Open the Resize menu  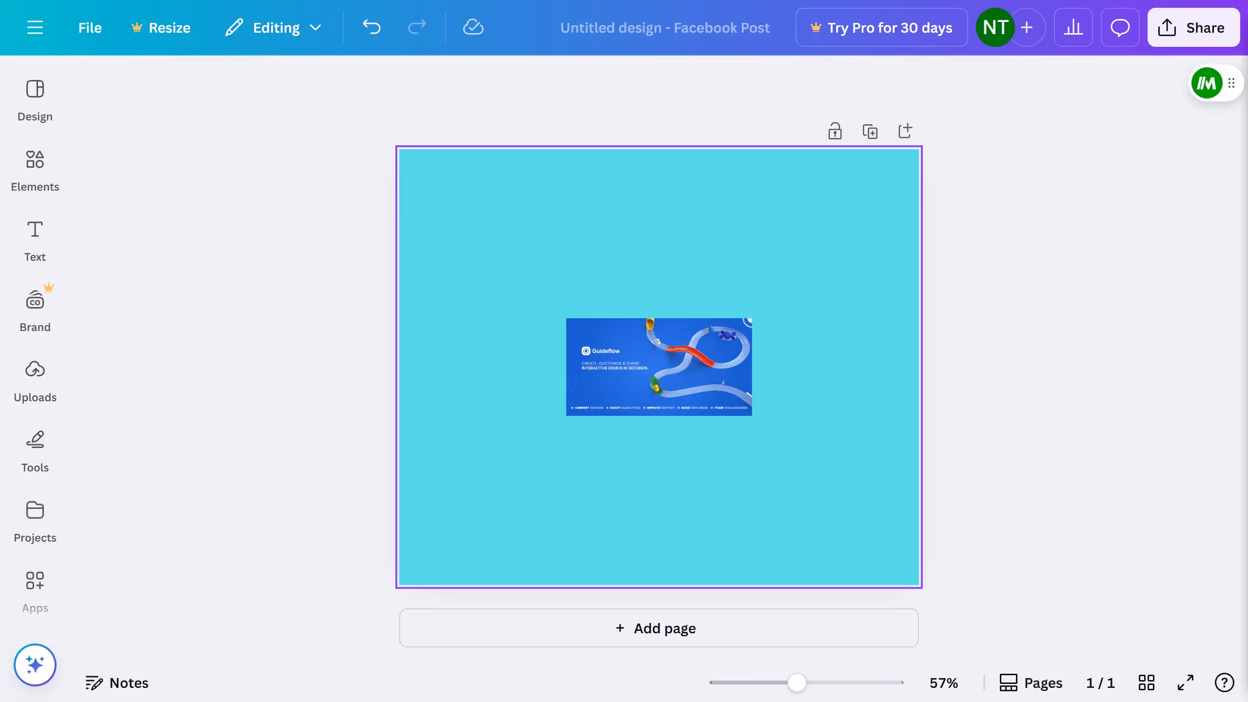tap(161, 27)
